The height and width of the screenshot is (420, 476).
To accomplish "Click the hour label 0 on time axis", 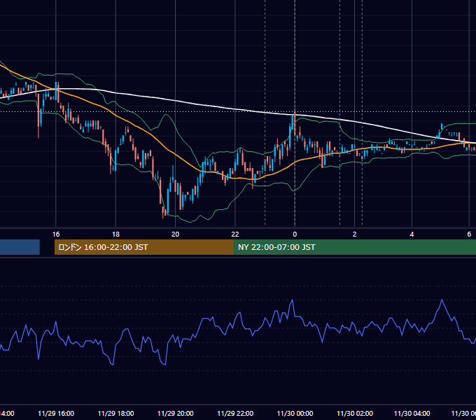I will (295, 234).
